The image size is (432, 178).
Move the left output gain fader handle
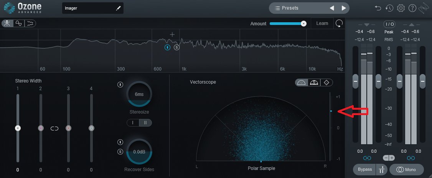399,81
